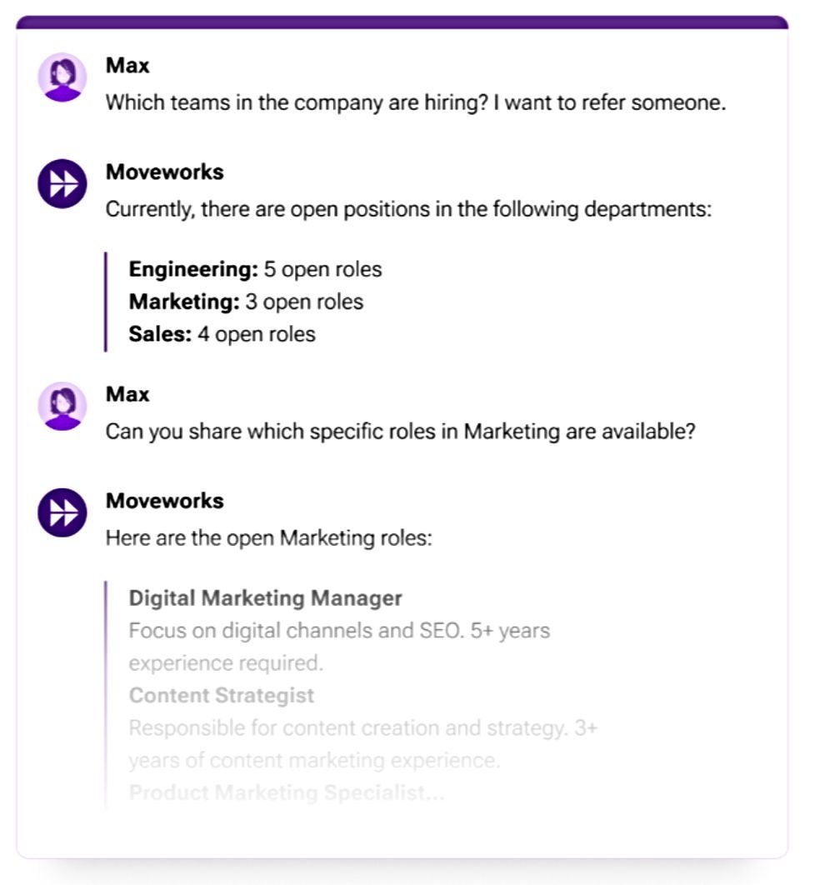Click Max's avatar beside the hiring question
Image resolution: width=825 pixels, height=885 pixels.
tap(62, 77)
